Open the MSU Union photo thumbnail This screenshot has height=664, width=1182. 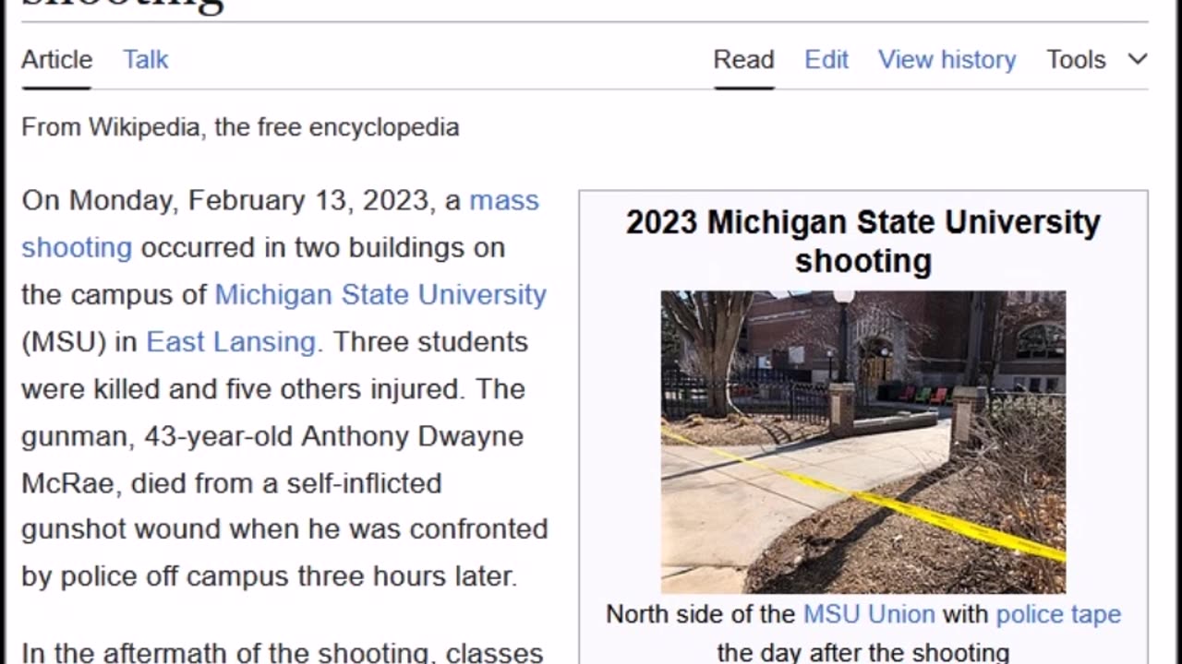click(863, 442)
